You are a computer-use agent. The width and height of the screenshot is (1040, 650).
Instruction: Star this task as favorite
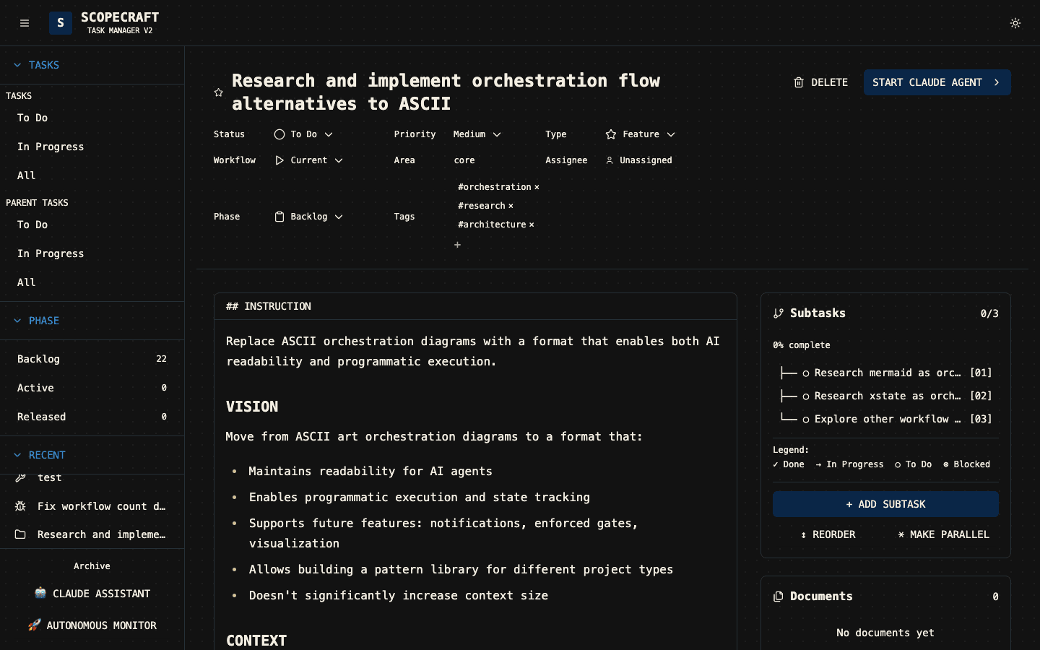point(218,92)
